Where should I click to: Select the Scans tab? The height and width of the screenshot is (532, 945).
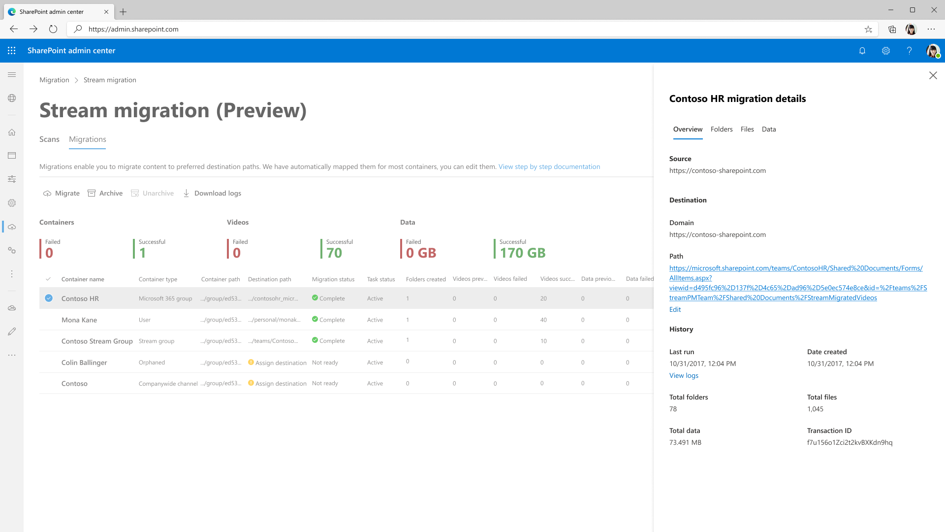(49, 139)
